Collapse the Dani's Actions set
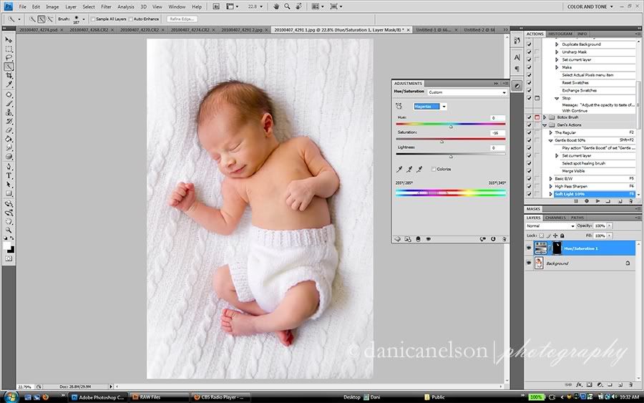This screenshot has width=644, height=403. pyautogui.click(x=545, y=125)
